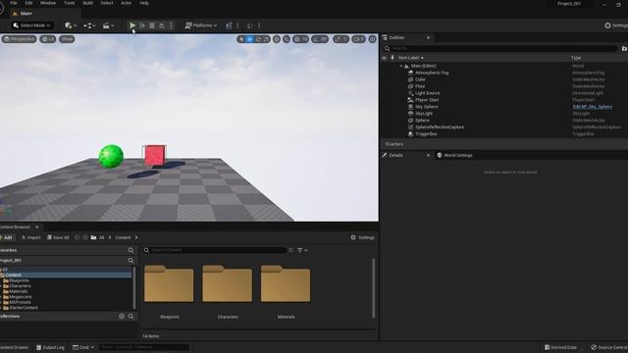Viewport: 628px width, 353px height.
Task: Toggle the Outliner visibility column header eye
Action: [x=385, y=58]
